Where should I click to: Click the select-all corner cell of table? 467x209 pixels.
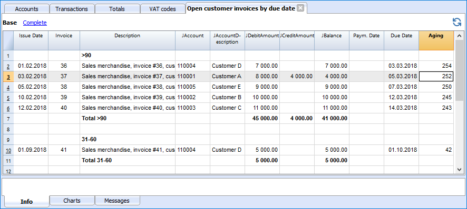8,40
